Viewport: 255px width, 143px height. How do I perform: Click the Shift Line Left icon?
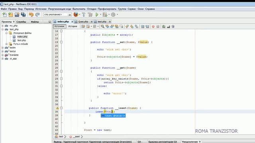143,27
